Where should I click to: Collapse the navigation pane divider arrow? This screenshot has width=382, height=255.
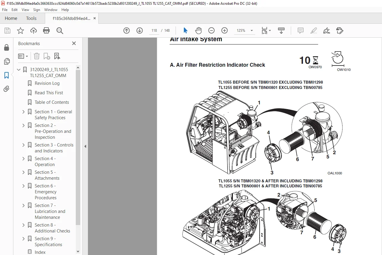click(85, 146)
